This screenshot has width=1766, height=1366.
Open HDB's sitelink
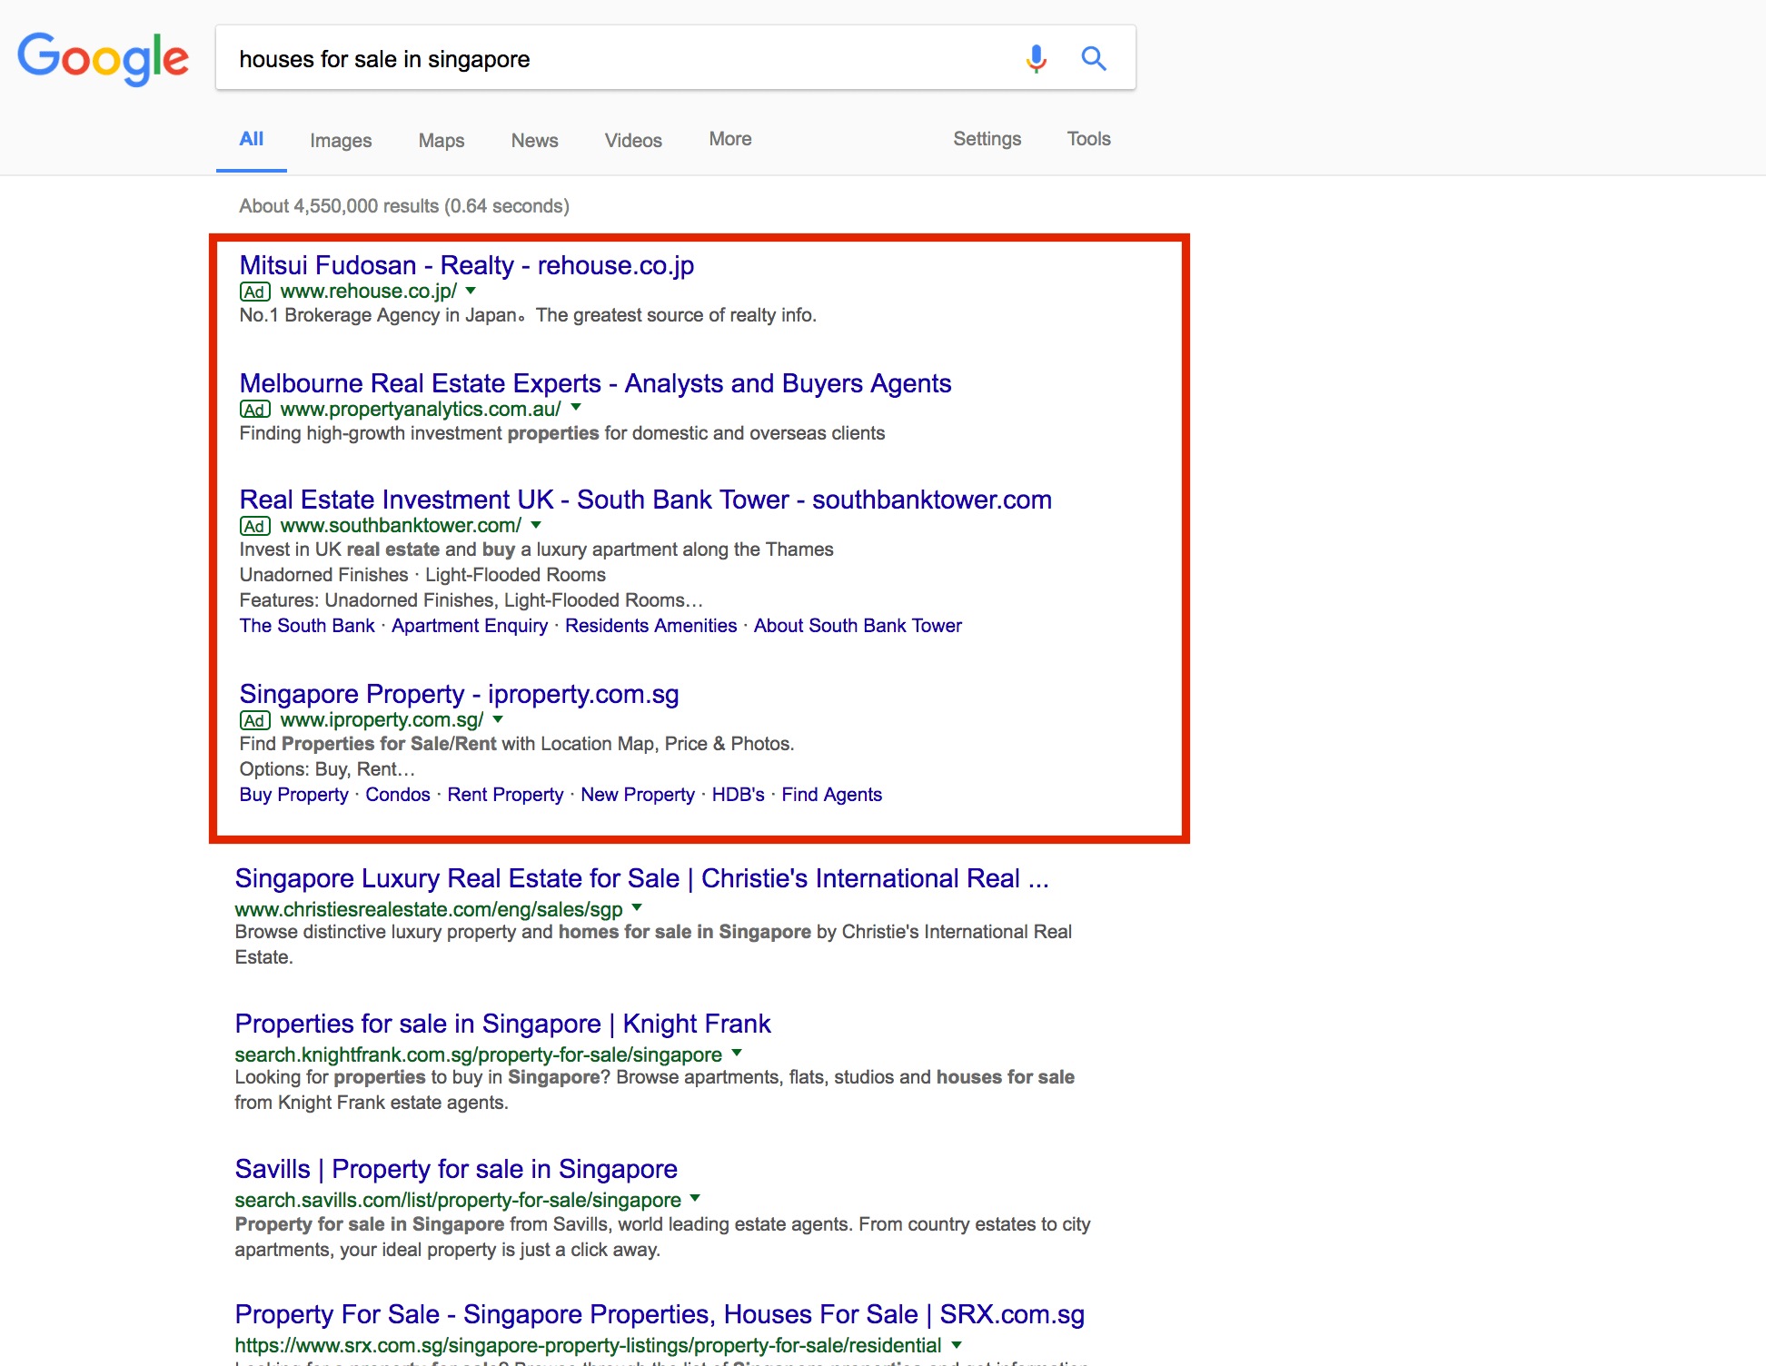click(738, 795)
